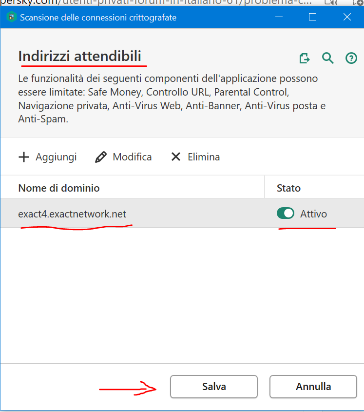This screenshot has height=412, width=364.
Task: Close the Scansione delle connessioni crittografate window
Action: click(x=347, y=17)
